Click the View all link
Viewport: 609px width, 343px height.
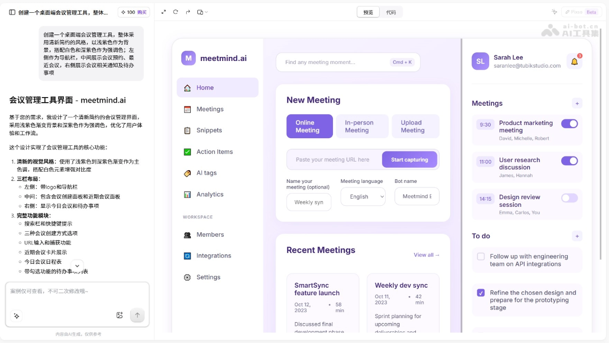tap(426, 255)
